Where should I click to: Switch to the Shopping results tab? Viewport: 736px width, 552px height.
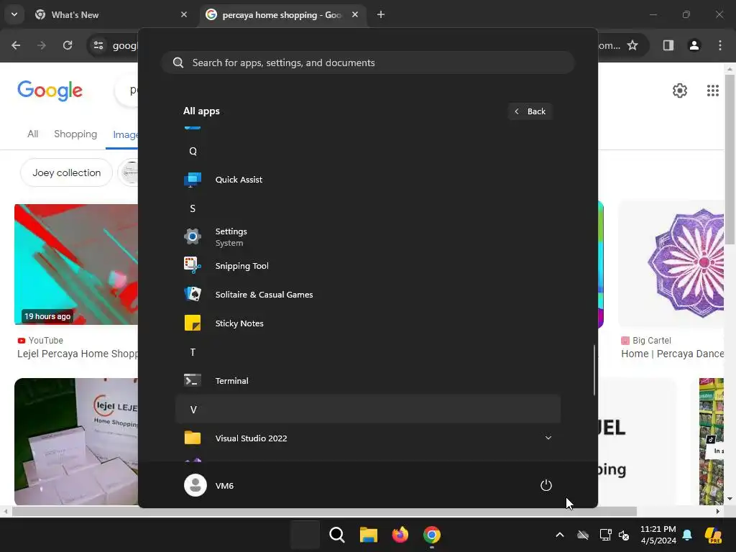75,134
